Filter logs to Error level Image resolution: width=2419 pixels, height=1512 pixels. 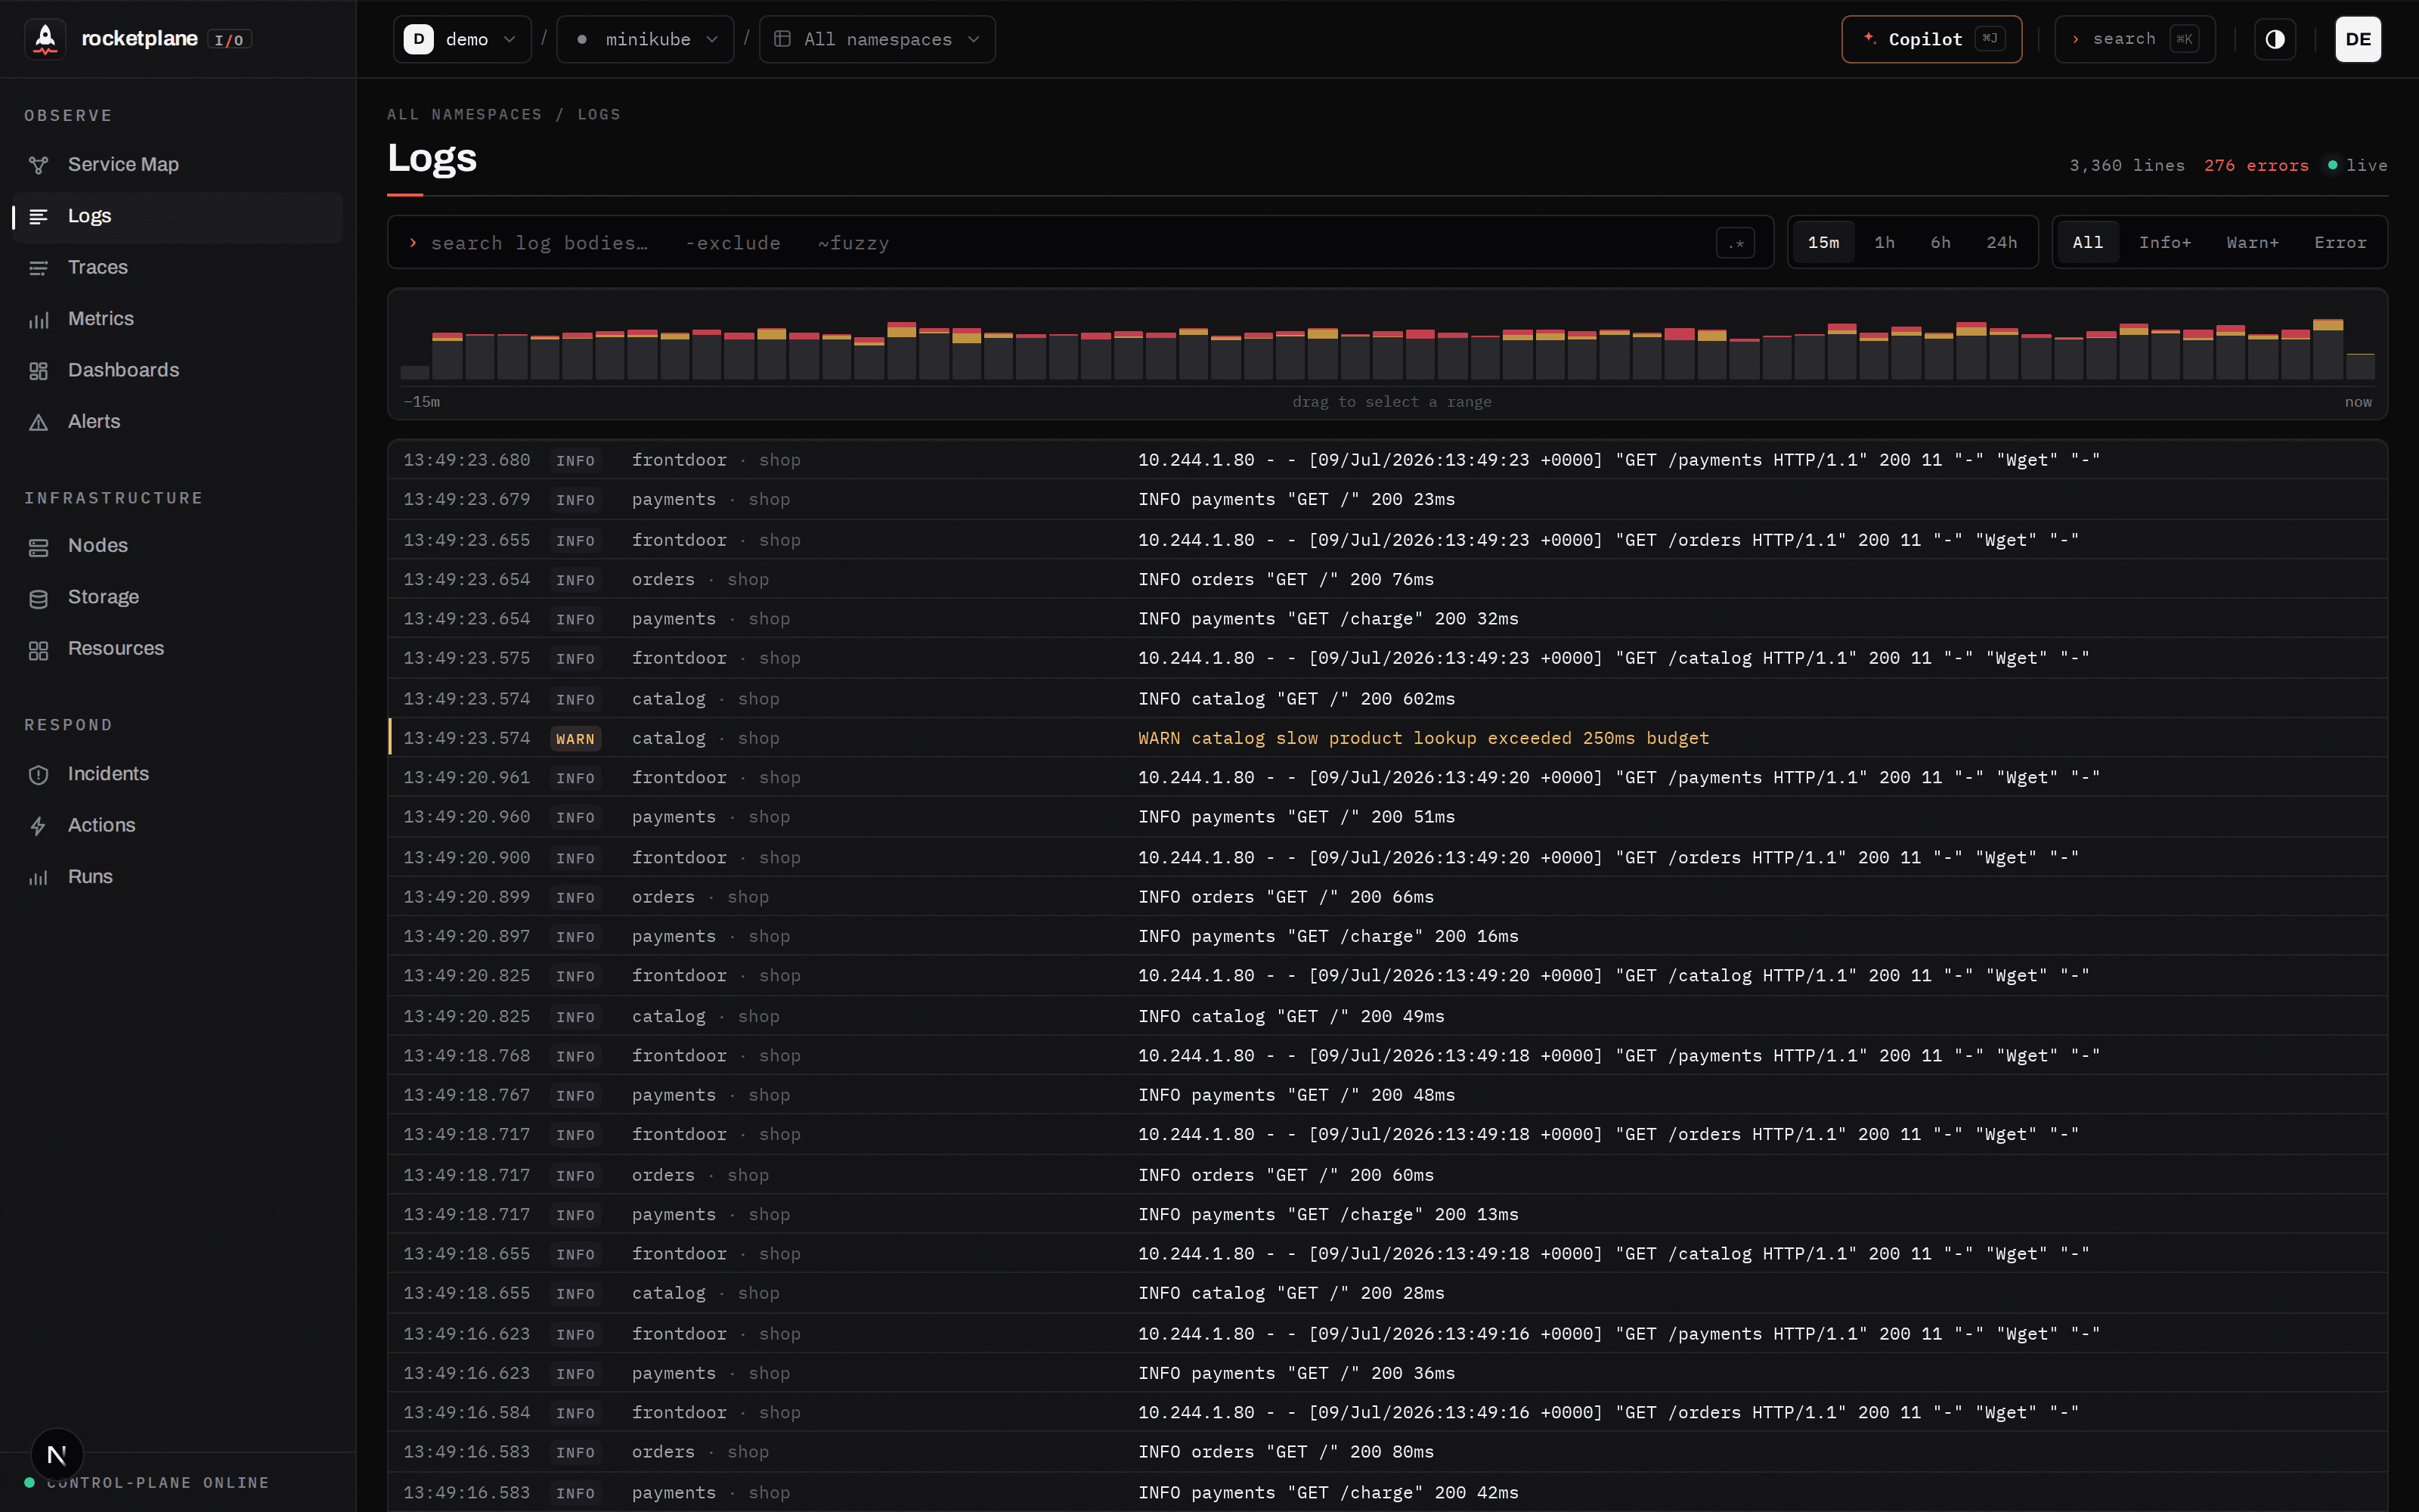click(2340, 243)
